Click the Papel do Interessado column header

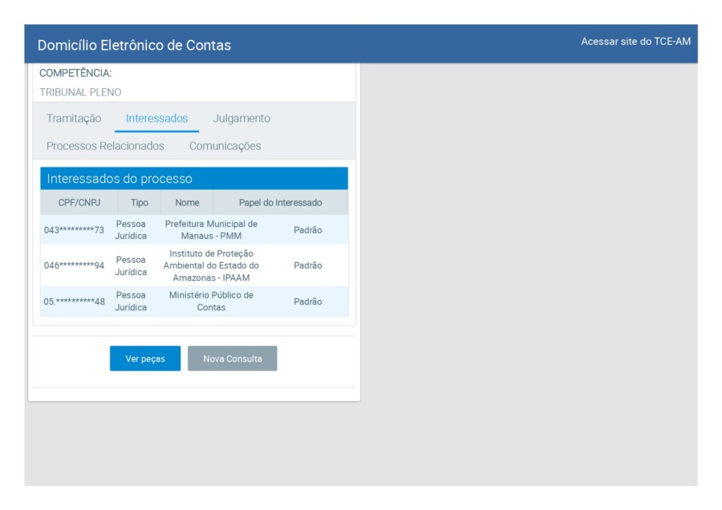click(280, 203)
